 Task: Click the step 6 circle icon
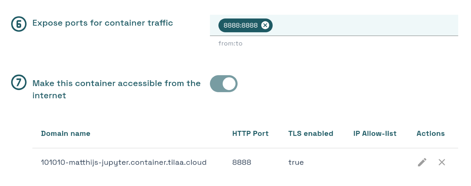[x=19, y=24]
